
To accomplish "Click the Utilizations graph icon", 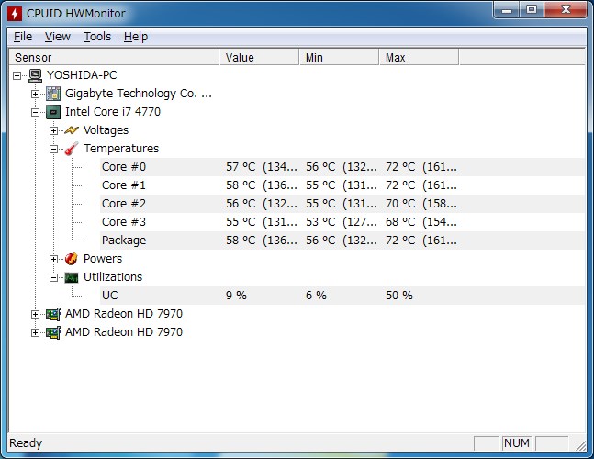I will point(72,277).
